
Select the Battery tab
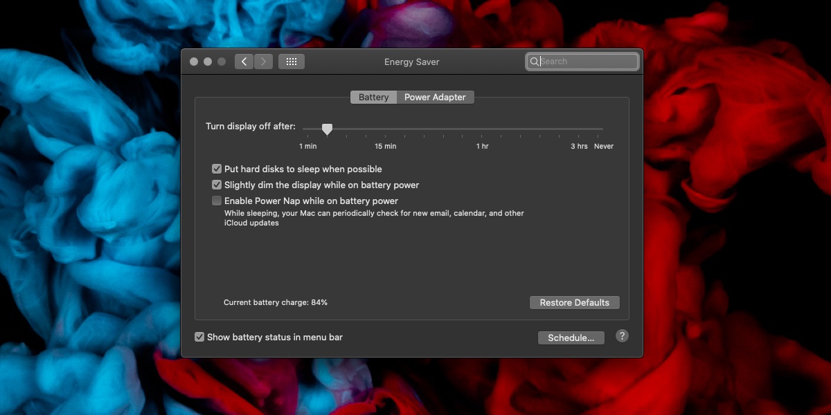pyautogui.click(x=373, y=98)
